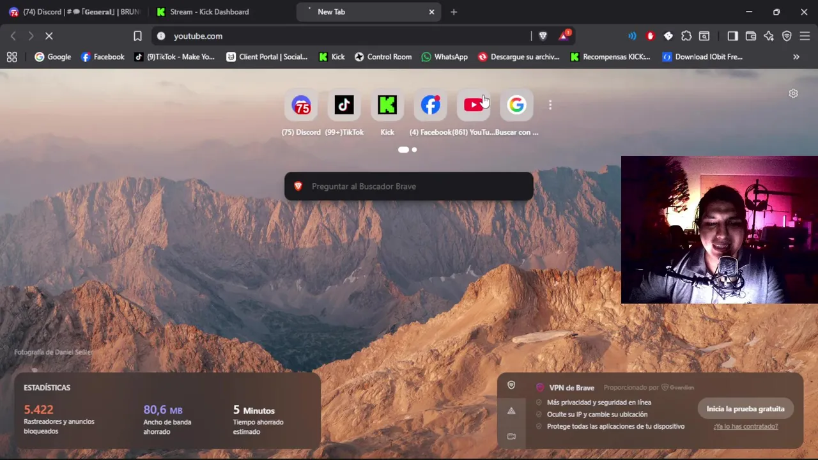The width and height of the screenshot is (818, 460).
Task: Select the Rewards triangle tab in widget
Action: click(x=511, y=411)
